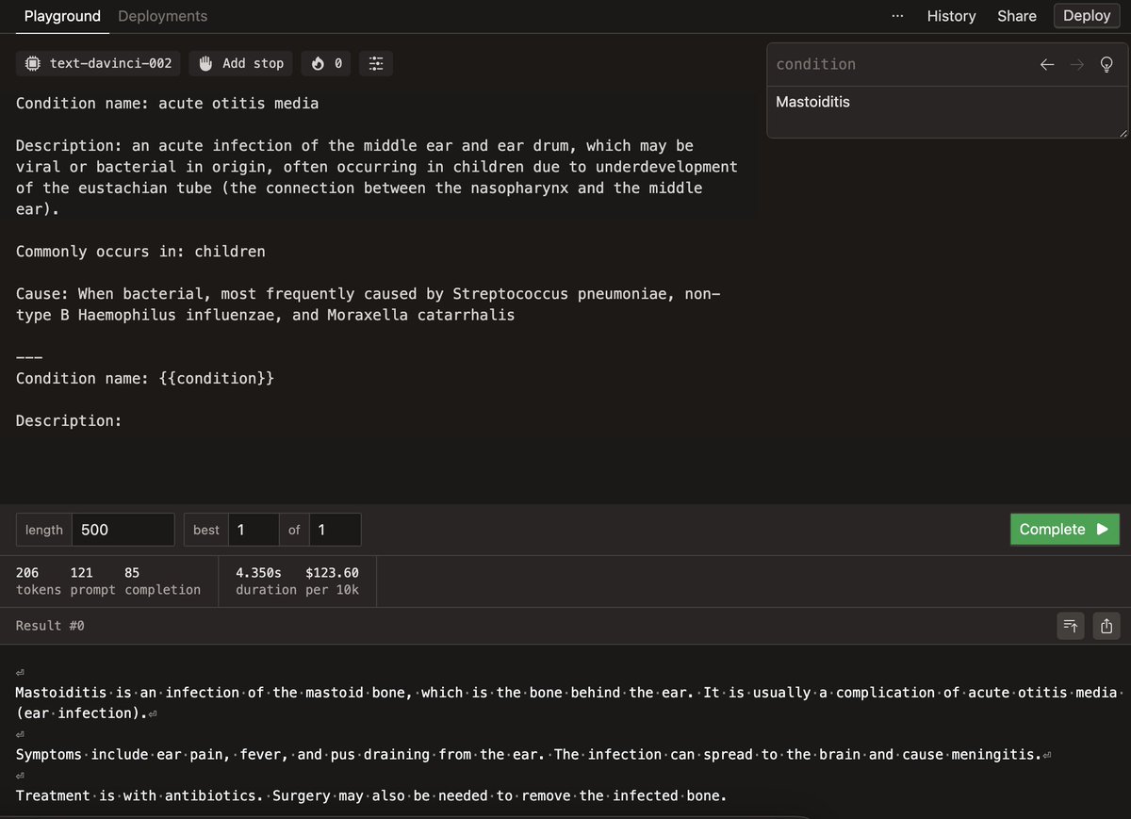Switch to the Deployments tab
The image size is (1131, 819).
[x=163, y=16]
